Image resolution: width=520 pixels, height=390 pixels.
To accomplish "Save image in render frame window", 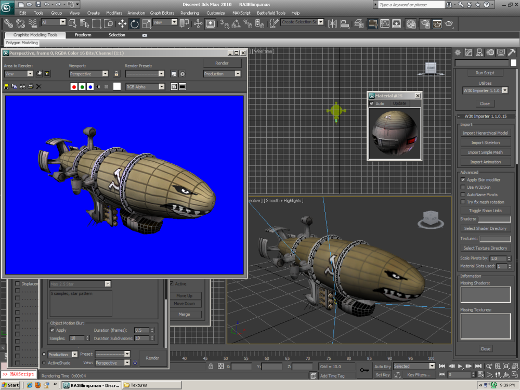I will pyautogui.click(x=6, y=86).
